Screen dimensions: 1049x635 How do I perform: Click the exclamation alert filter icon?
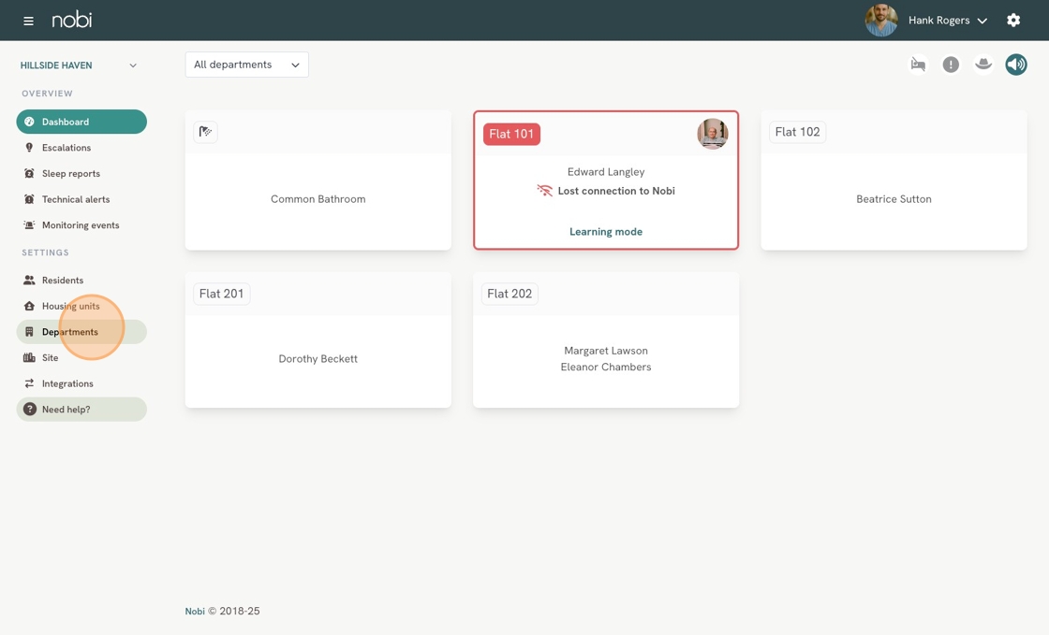pos(951,65)
